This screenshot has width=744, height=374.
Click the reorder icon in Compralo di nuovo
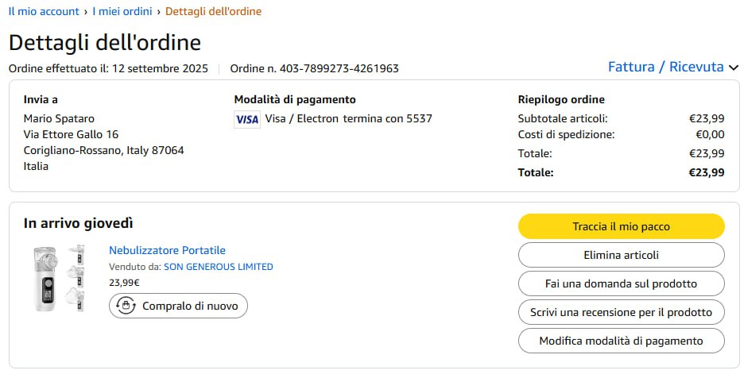click(x=126, y=306)
